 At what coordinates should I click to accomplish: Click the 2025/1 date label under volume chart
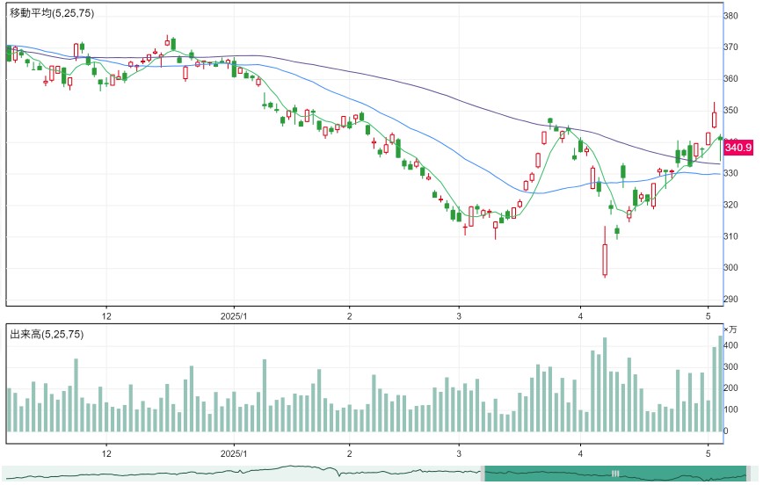point(234,453)
